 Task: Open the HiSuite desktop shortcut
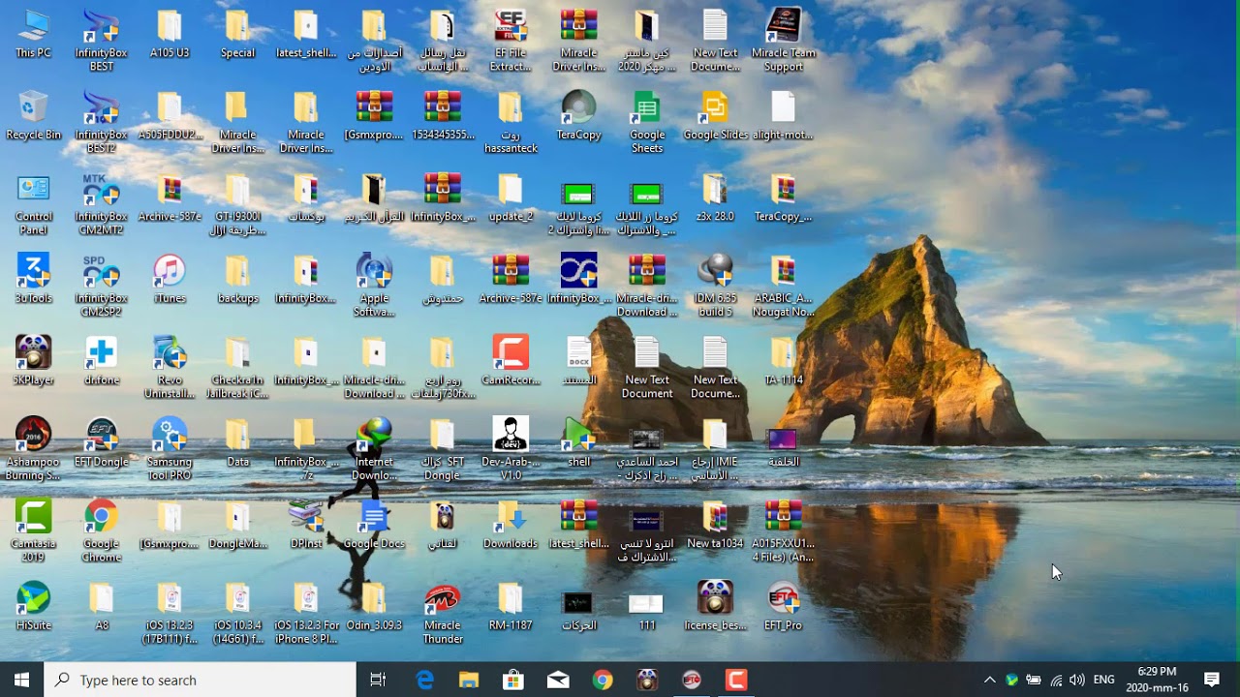coord(33,606)
